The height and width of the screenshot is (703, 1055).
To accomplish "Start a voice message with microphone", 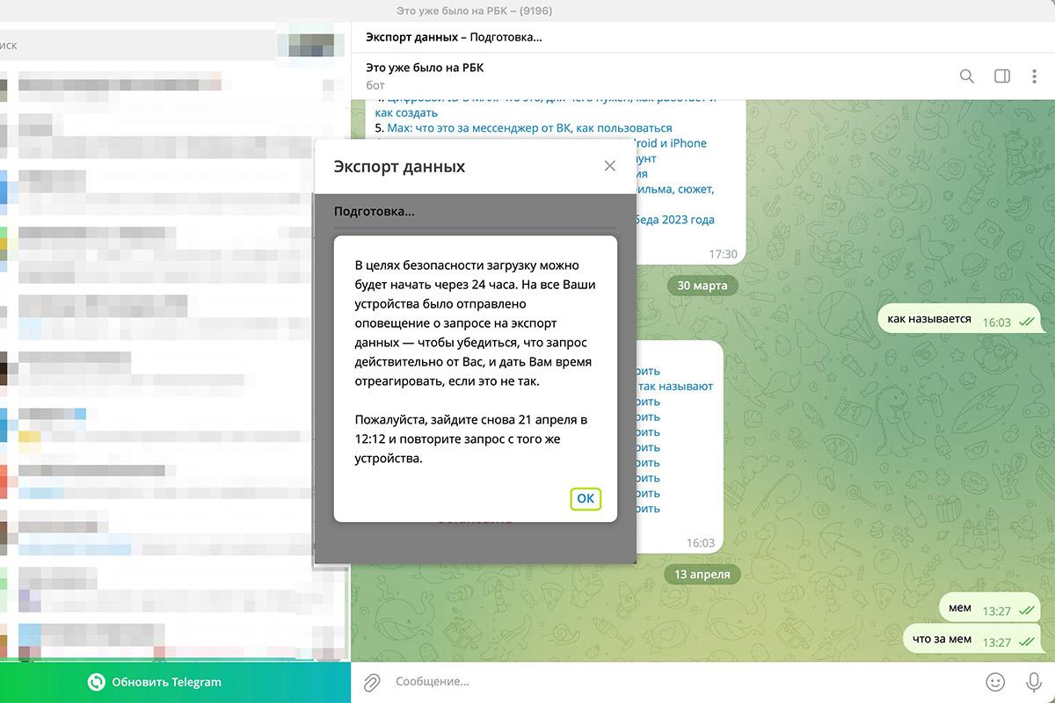I will click(x=1034, y=682).
